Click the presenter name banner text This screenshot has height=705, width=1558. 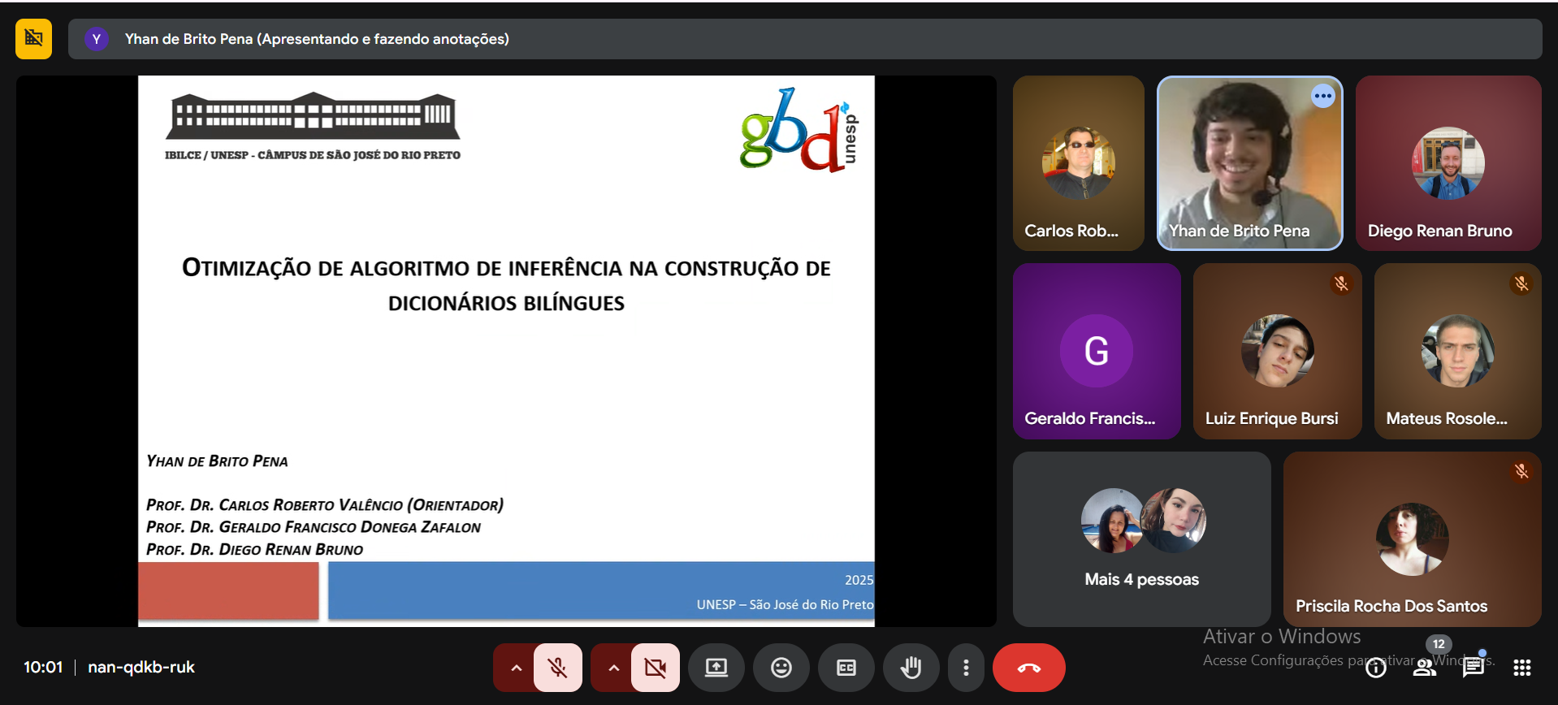[317, 39]
